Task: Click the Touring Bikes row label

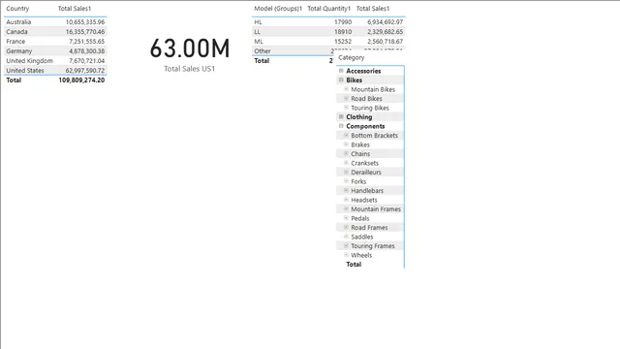Action: coord(370,108)
